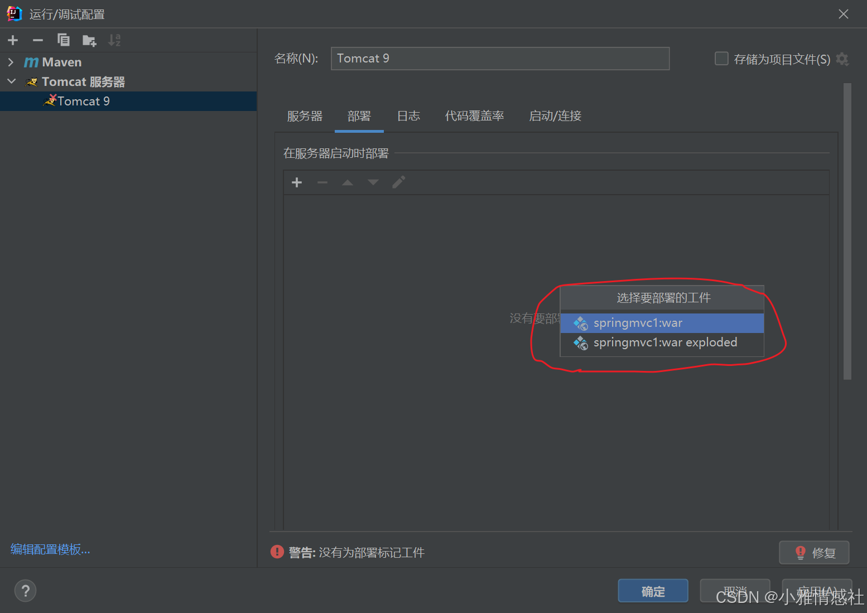Click the Maven icon in the tree

click(x=31, y=62)
